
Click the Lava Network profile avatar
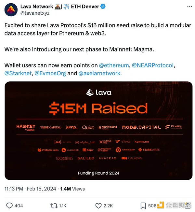coord(11,9)
